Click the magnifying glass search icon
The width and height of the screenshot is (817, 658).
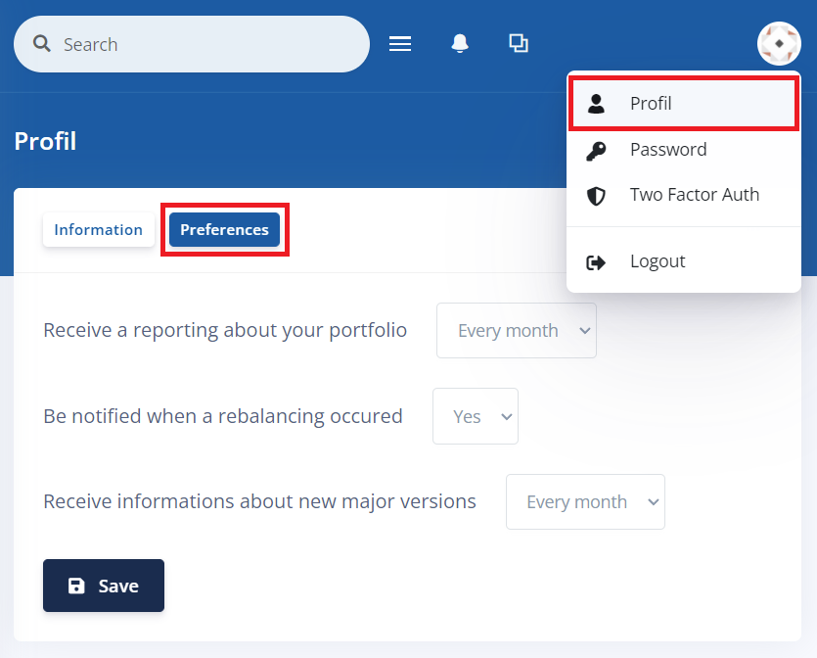41,44
